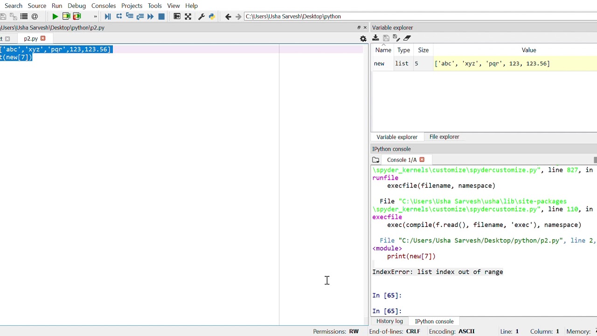Open Preferences wrench icon
Viewport: 597px width, 336px height.
click(201, 16)
